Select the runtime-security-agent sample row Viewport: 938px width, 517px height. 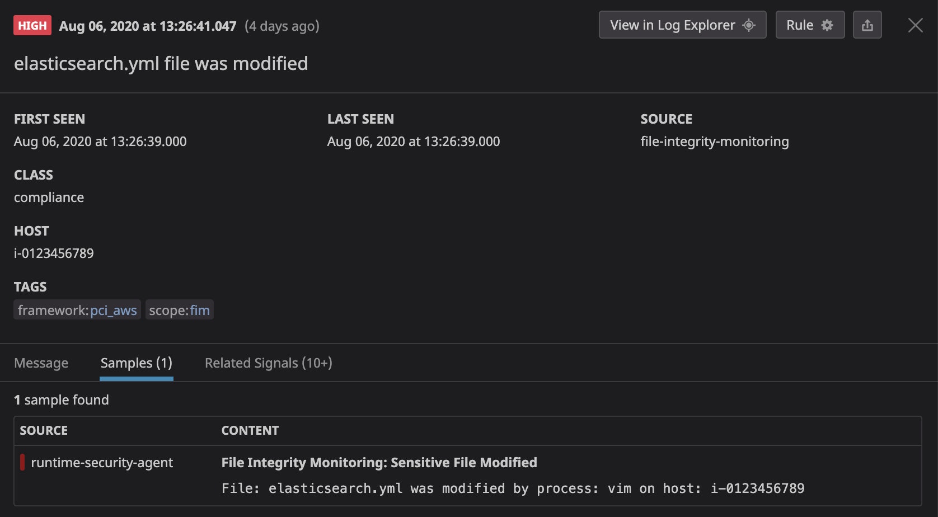(x=102, y=462)
